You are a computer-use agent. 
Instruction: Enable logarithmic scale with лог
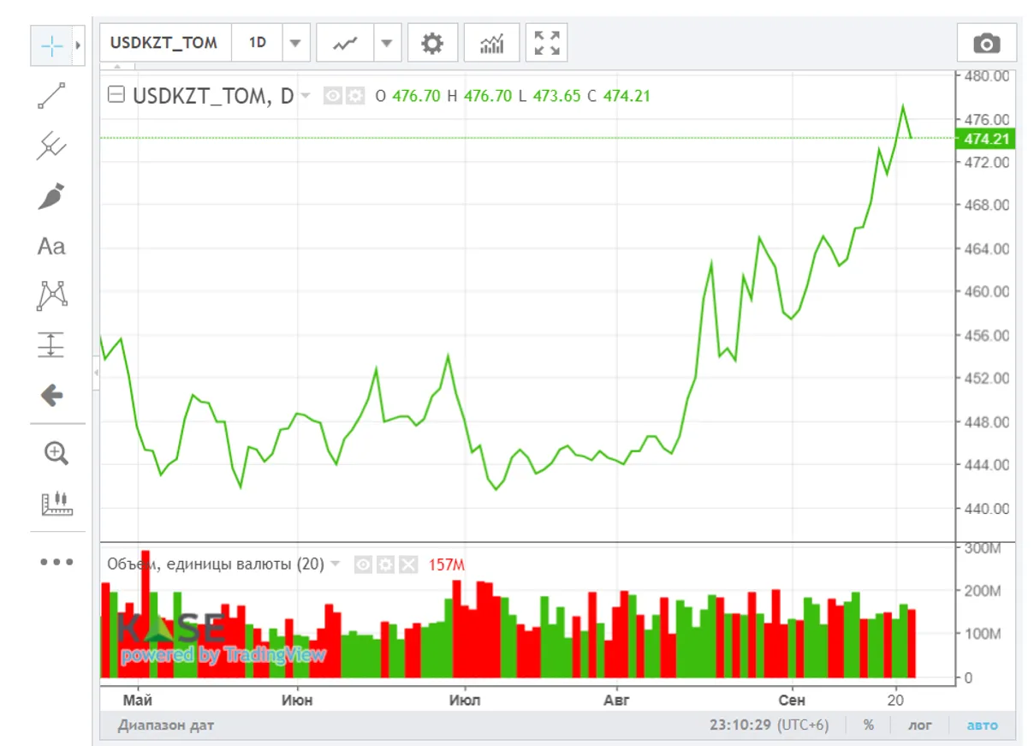pyautogui.click(x=920, y=725)
